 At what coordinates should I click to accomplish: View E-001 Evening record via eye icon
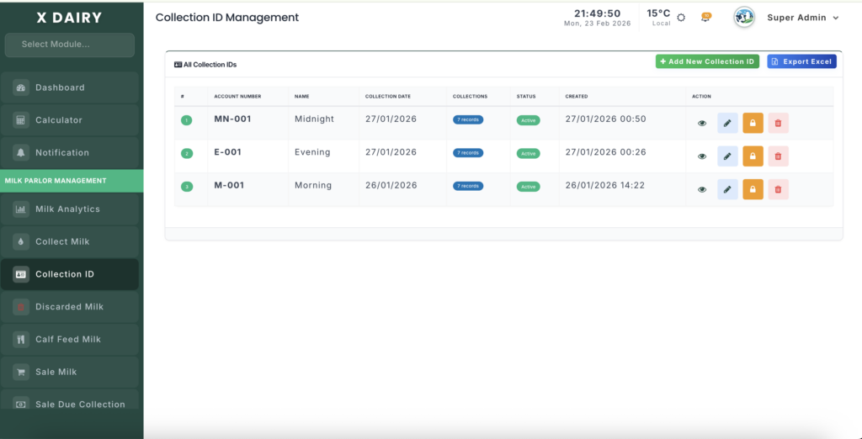point(702,156)
